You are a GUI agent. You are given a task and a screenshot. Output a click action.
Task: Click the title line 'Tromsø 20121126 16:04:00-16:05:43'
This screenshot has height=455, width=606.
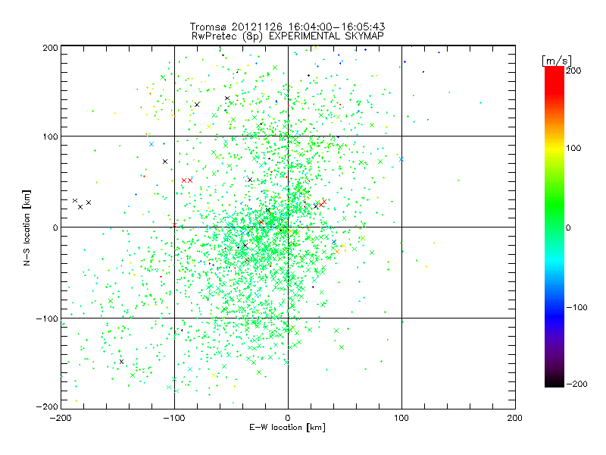point(287,27)
